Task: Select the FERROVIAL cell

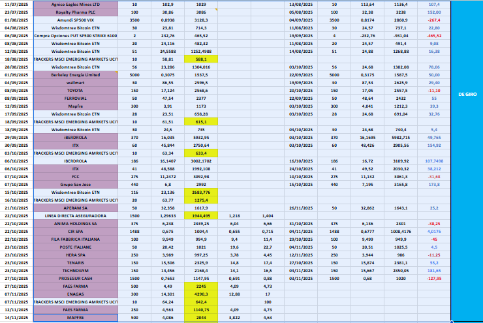Action: point(76,99)
